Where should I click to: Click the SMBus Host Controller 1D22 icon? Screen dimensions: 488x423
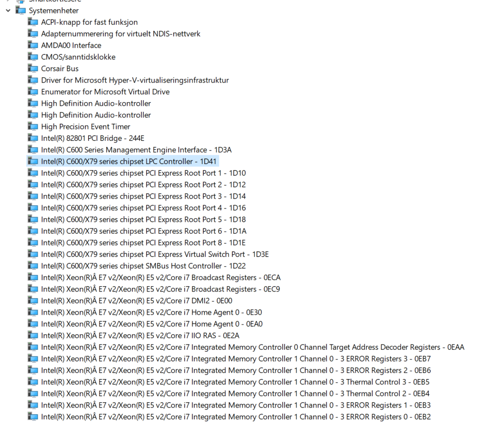33,266
